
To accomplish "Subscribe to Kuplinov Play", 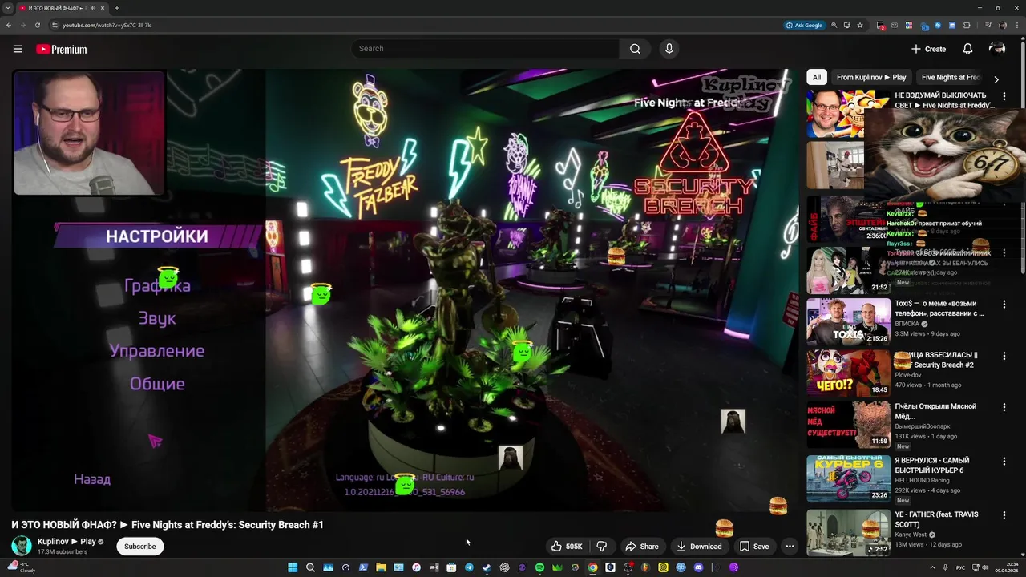I will tap(139, 547).
